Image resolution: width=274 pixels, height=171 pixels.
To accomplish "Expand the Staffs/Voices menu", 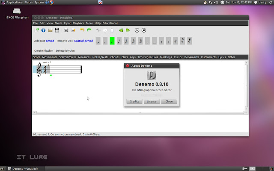I will pyautogui.click(x=68, y=57).
